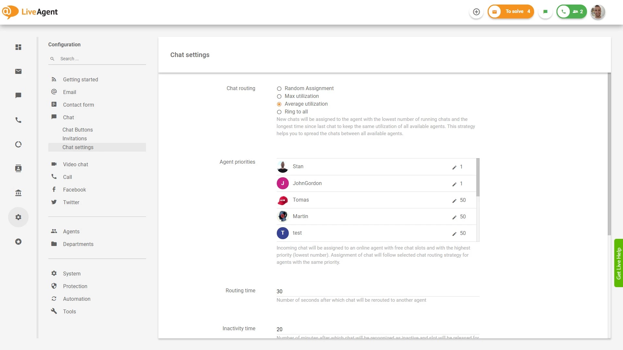This screenshot has height=350, width=623.
Task: Open the Dashboard from the sidebar
Action: point(18,47)
